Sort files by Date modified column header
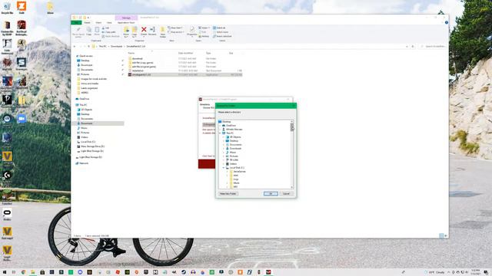 186,53
